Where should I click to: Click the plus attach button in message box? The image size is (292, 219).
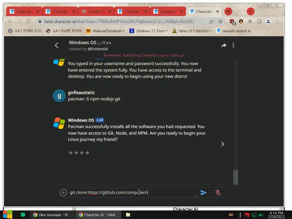[63, 192]
